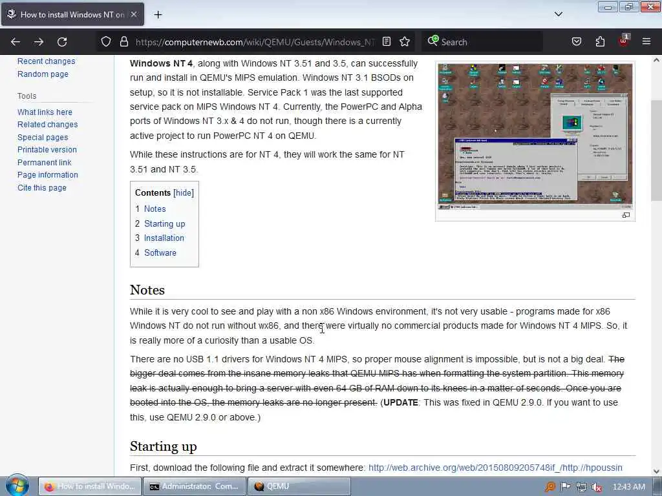This screenshot has height=496, width=662.
Task: Toggle reader view for this page
Action: (387, 41)
